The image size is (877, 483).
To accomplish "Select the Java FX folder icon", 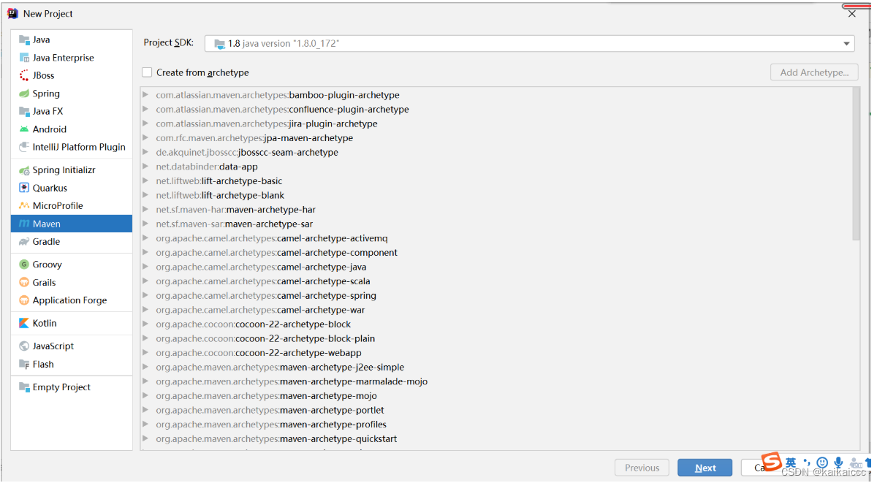I will pyautogui.click(x=25, y=111).
